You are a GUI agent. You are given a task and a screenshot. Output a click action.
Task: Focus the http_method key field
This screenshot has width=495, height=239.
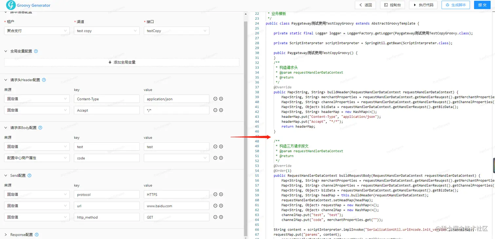pyautogui.click(x=107, y=217)
